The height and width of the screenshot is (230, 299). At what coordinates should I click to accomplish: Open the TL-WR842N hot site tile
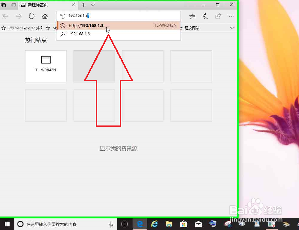46,66
